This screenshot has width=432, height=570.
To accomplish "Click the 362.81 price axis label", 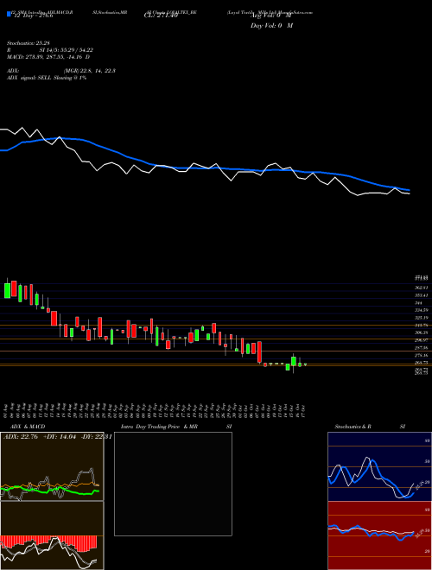I will pyautogui.click(x=422, y=288).
